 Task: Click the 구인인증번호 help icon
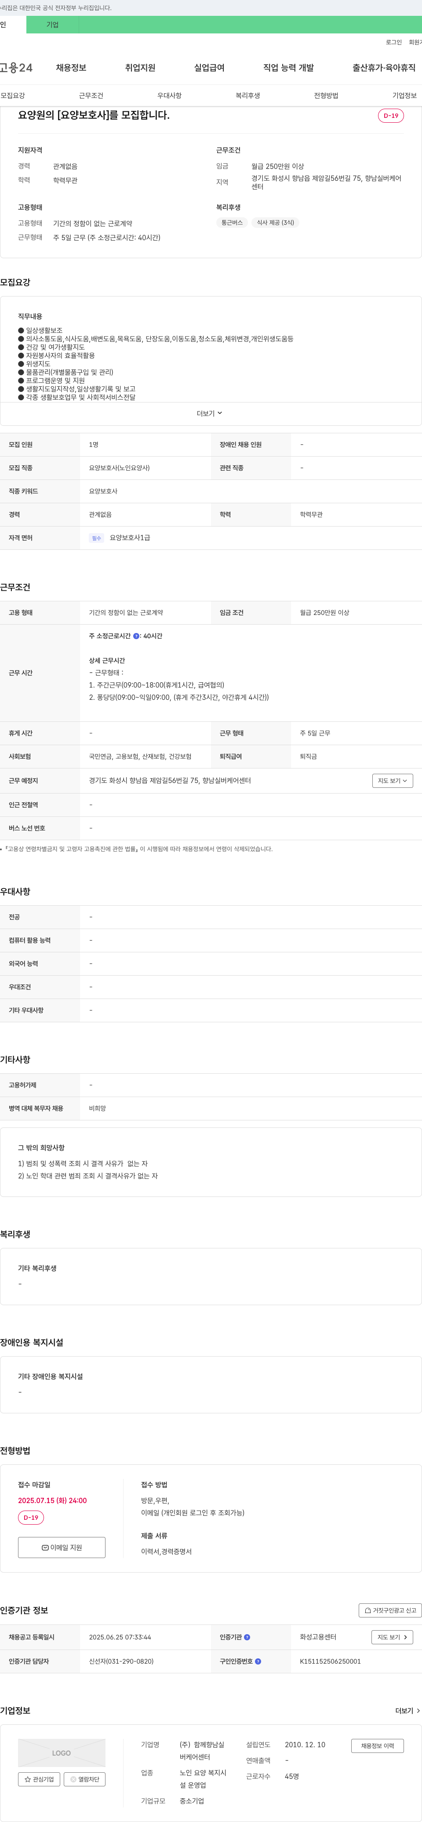(258, 1661)
